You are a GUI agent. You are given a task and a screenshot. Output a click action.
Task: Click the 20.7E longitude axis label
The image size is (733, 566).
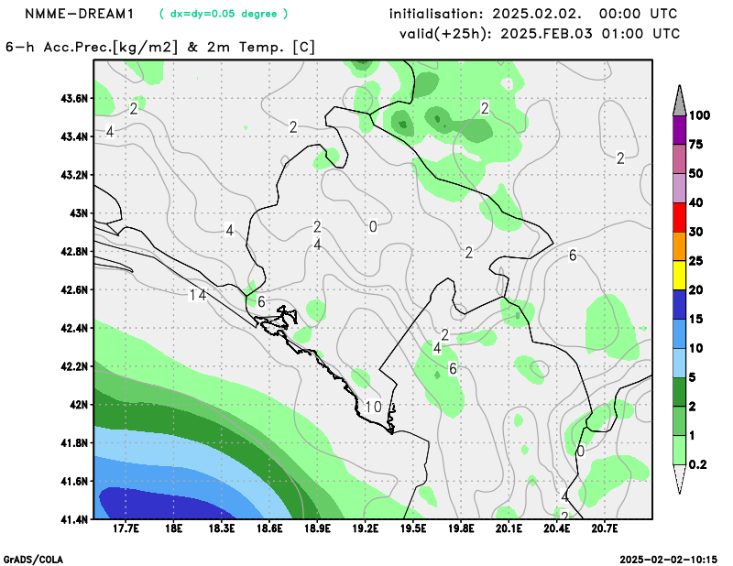coord(605,528)
